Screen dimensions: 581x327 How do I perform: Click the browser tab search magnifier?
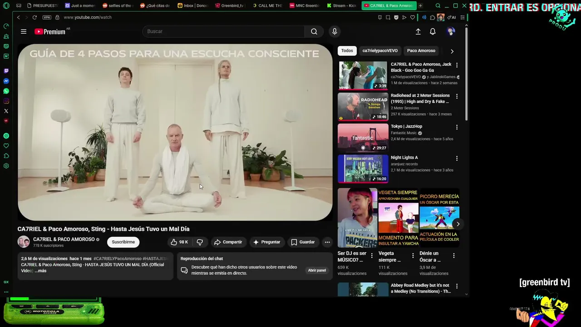[x=438, y=6]
